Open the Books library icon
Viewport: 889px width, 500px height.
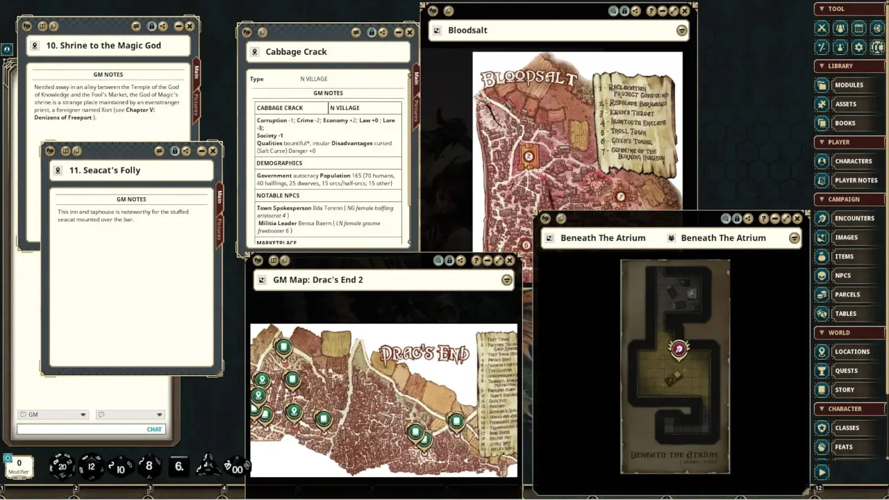(x=822, y=123)
